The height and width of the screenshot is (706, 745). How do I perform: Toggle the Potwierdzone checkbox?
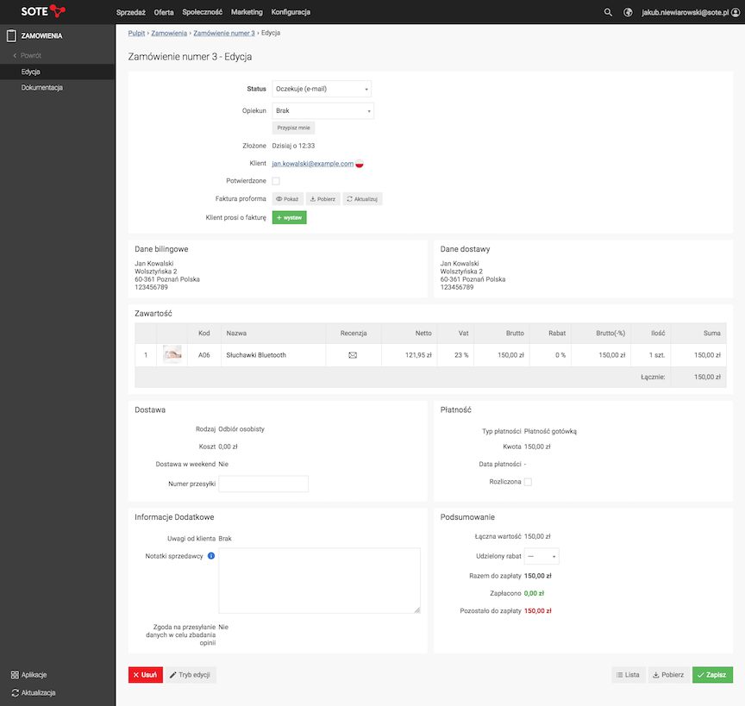276,181
